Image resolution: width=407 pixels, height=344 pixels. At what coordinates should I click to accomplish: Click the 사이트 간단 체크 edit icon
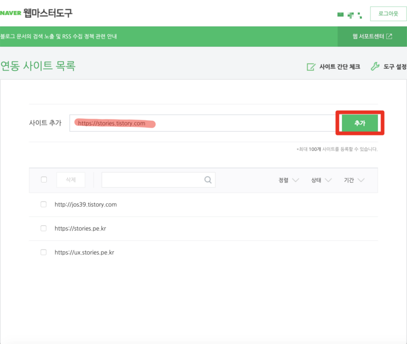[311, 67]
